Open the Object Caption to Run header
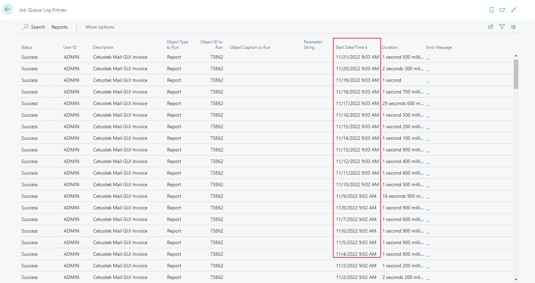Screen dimensions: 535x283 tap(250, 47)
